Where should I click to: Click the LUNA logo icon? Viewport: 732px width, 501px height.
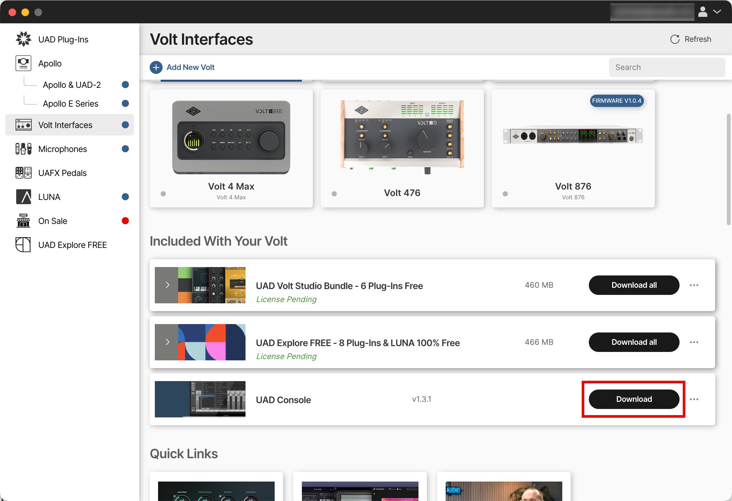(23, 197)
